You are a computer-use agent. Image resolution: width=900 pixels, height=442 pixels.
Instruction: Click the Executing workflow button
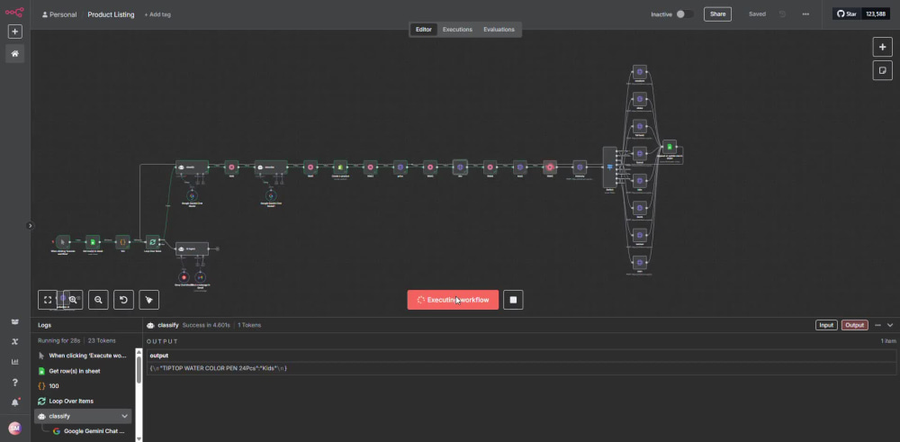(453, 300)
